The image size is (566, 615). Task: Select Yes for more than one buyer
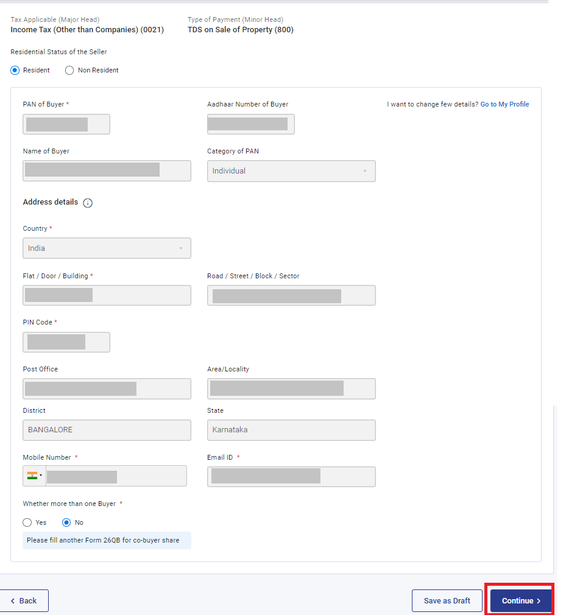pyautogui.click(x=27, y=522)
